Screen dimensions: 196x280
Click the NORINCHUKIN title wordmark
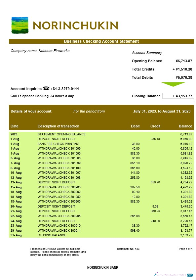(x=76, y=25)
